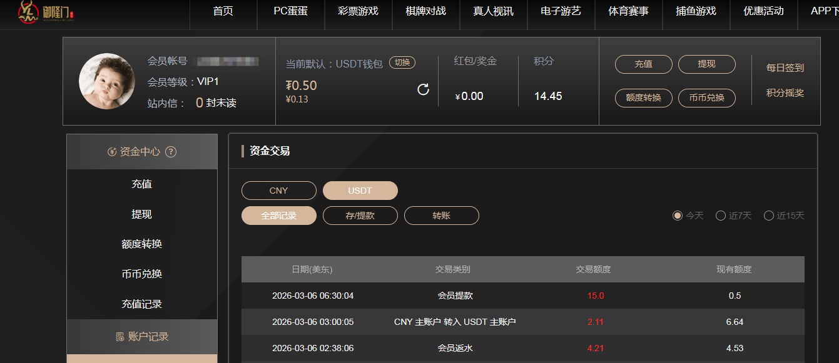Open the 彩票游戏 navigation menu

(x=357, y=14)
